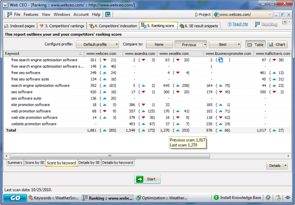Image resolution: width=295 pixels, height=205 pixels.
Task: Click the diamond icon in bottom status bar
Action: tap(268, 197)
